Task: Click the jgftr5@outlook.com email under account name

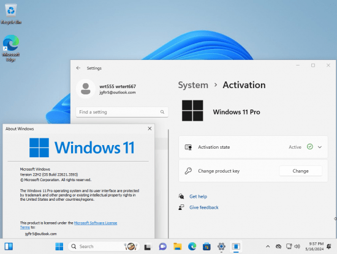Action: click(x=118, y=92)
